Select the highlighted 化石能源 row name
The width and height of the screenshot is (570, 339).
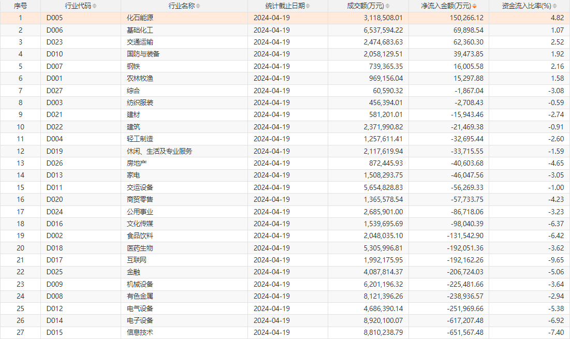pos(140,18)
